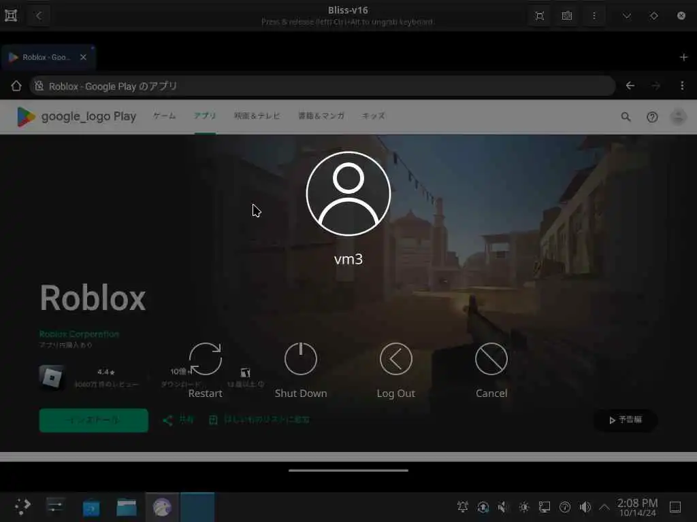
Task: Open System Settings from the taskbar
Action: coord(55,506)
